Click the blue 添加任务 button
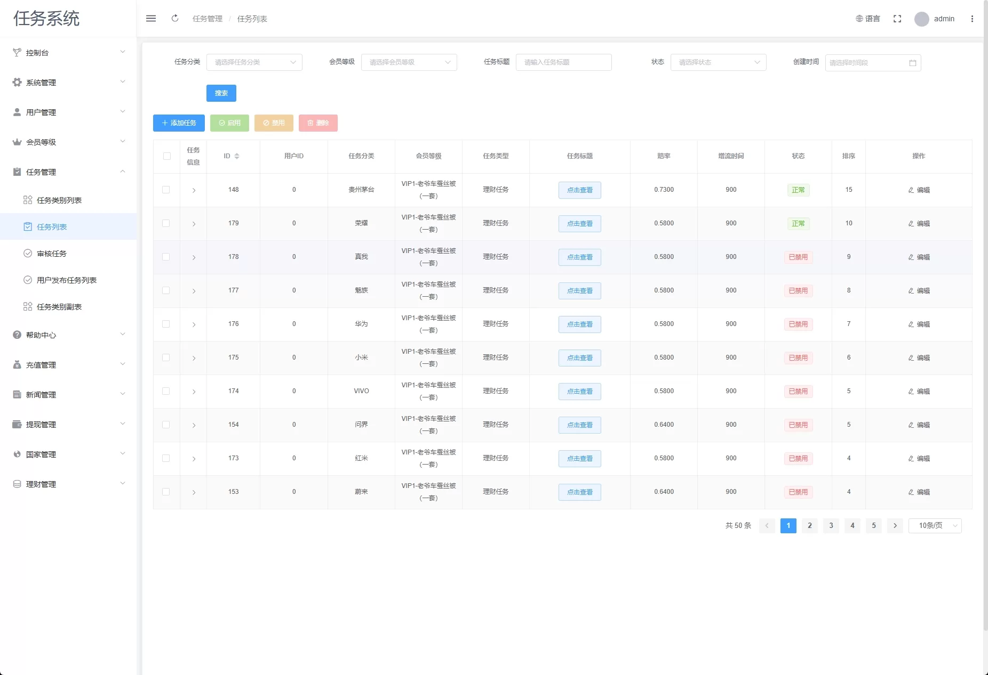 click(179, 123)
